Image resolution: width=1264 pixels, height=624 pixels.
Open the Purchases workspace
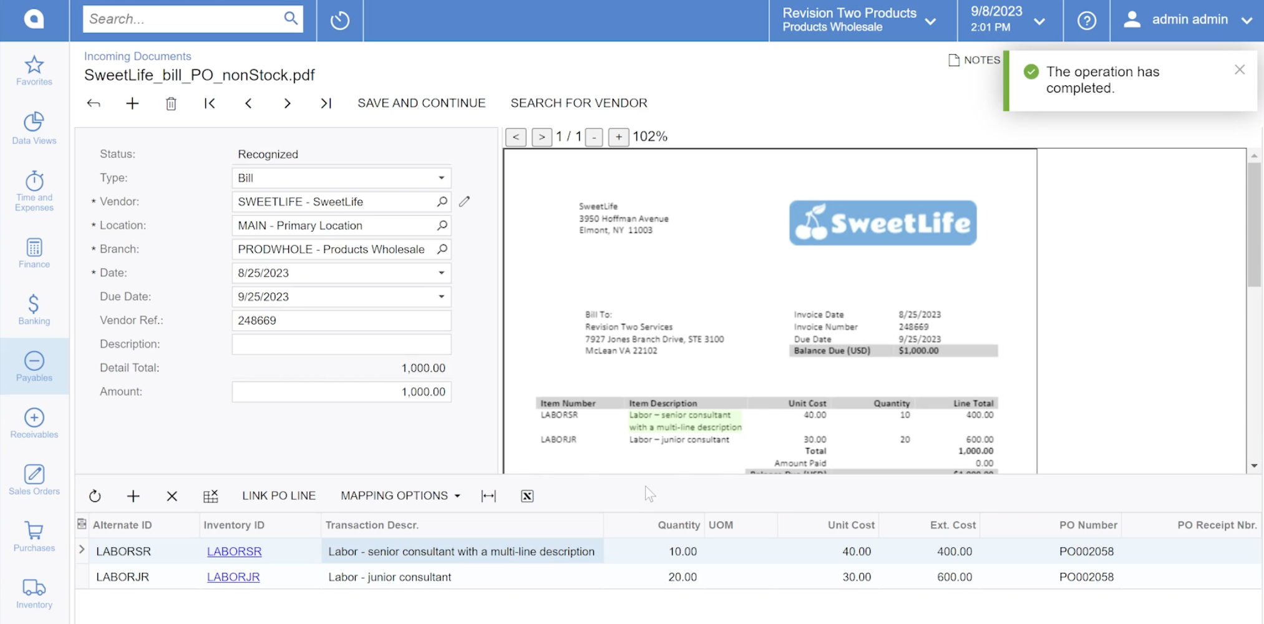pos(34,537)
